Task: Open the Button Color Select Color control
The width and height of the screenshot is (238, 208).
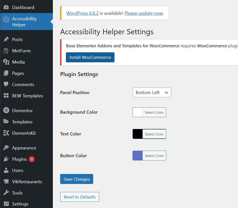Action: tap(154, 156)
